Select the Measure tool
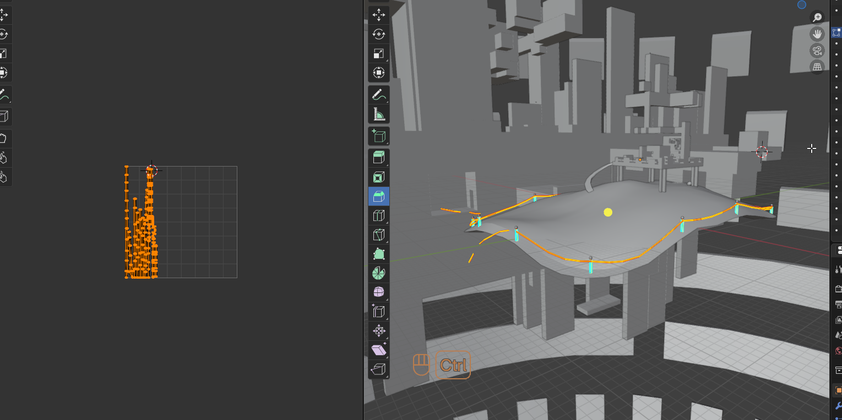The height and width of the screenshot is (420, 842). (x=379, y=114)
